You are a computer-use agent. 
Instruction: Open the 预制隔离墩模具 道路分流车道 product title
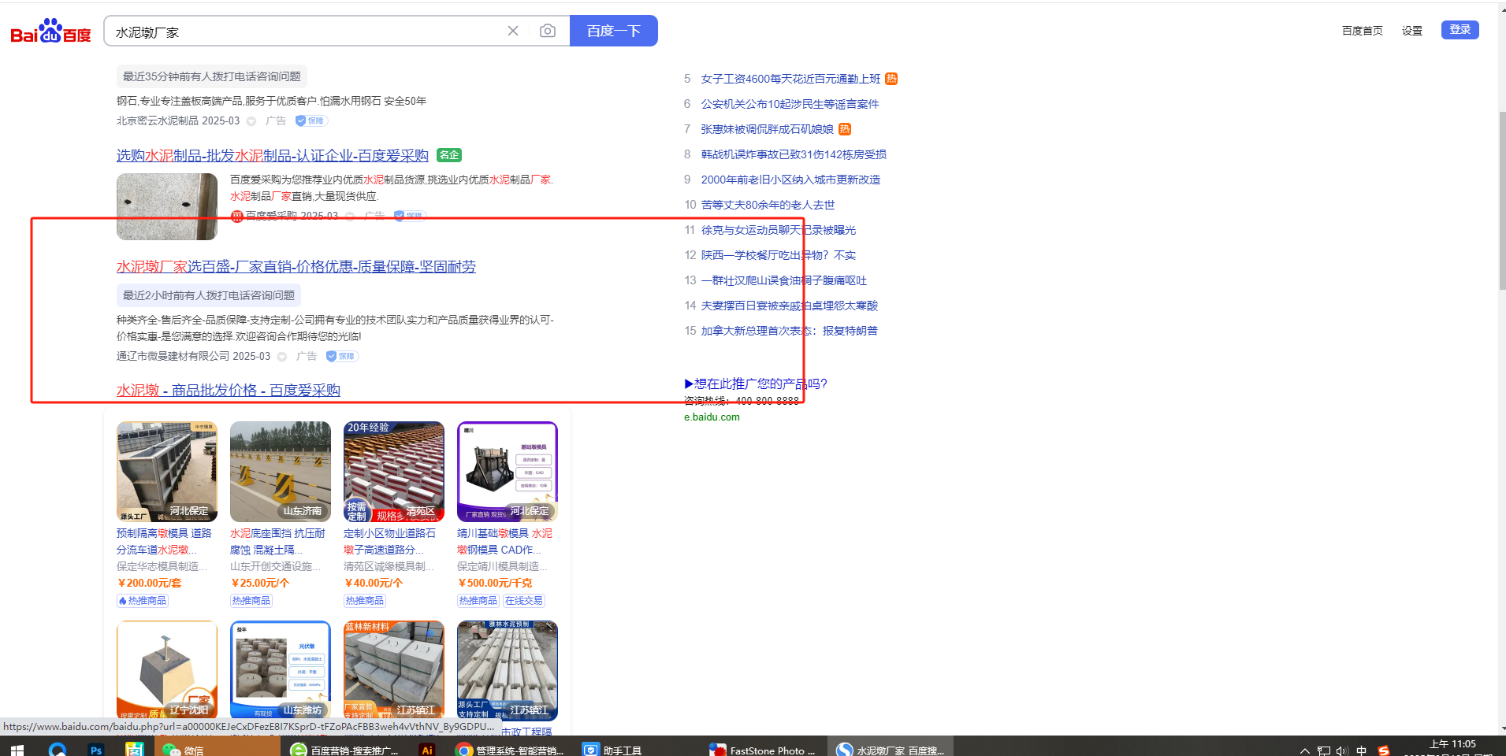pyautogui.click(x=164, y=542)
